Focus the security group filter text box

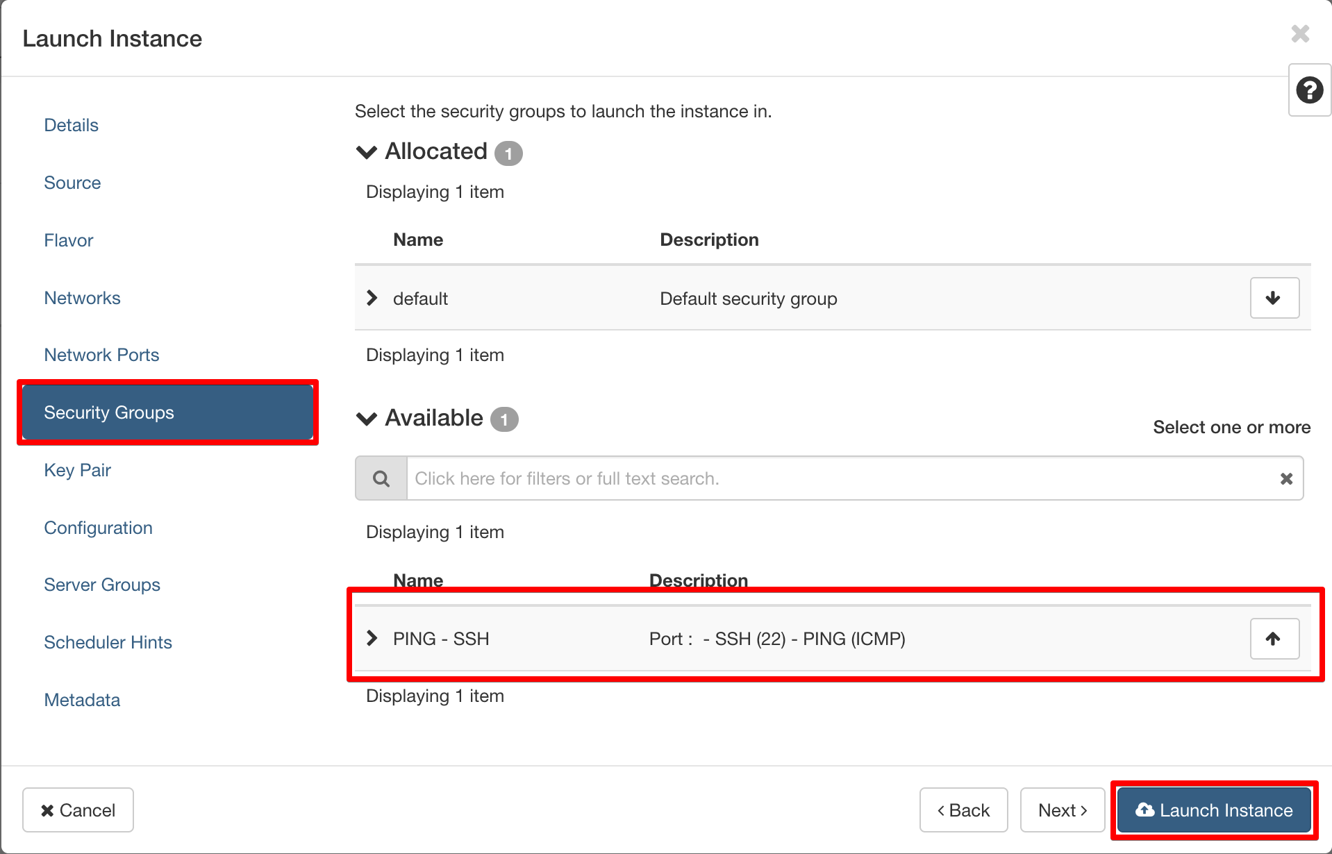[840, 478]
